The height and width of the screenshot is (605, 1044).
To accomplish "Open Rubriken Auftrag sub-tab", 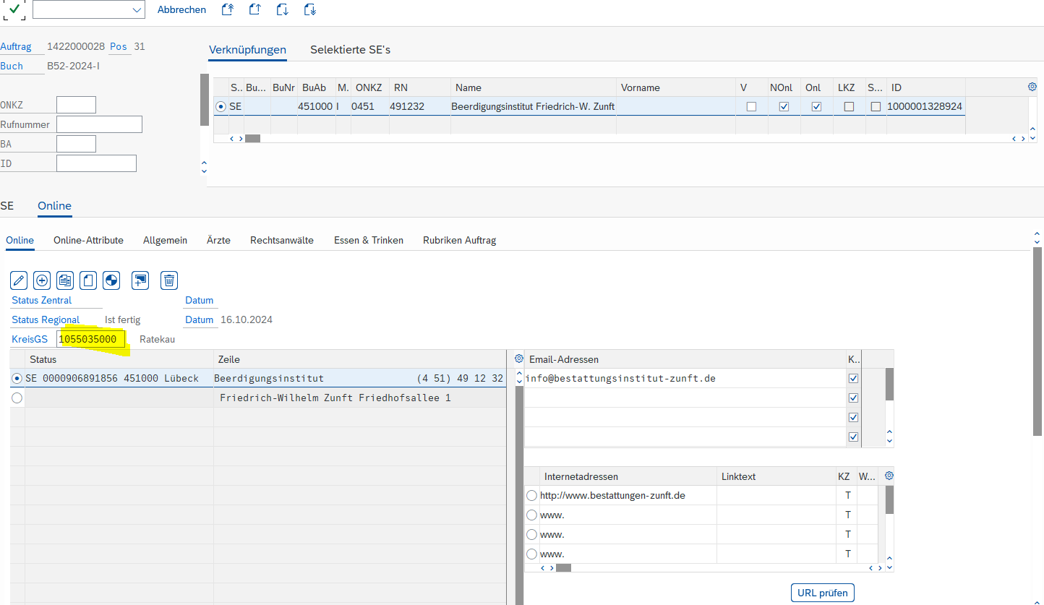I will click(x=460, y=240).
